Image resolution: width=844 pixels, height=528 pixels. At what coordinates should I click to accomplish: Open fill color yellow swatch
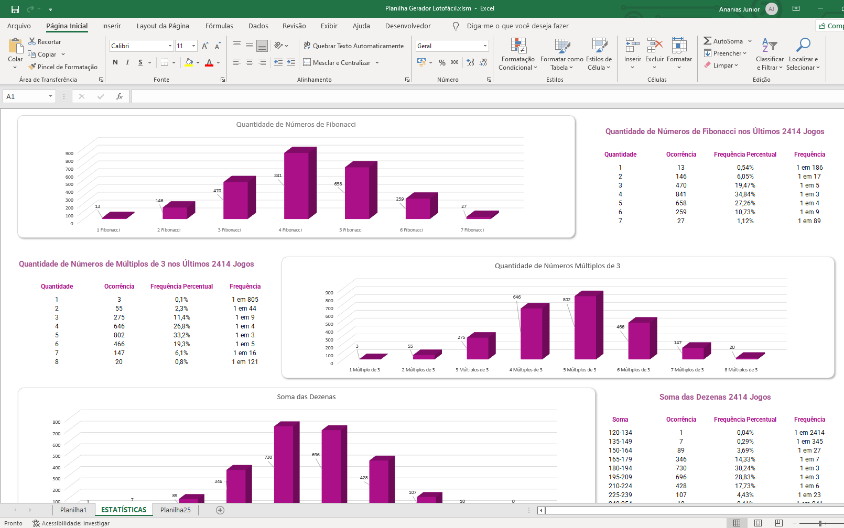189,62
